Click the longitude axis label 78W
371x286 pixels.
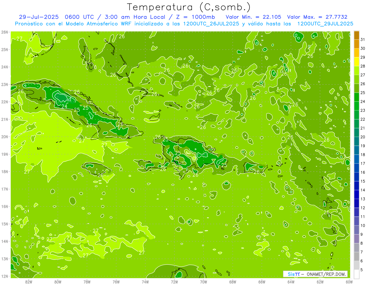pyautogui.click(x=87, y=282)
